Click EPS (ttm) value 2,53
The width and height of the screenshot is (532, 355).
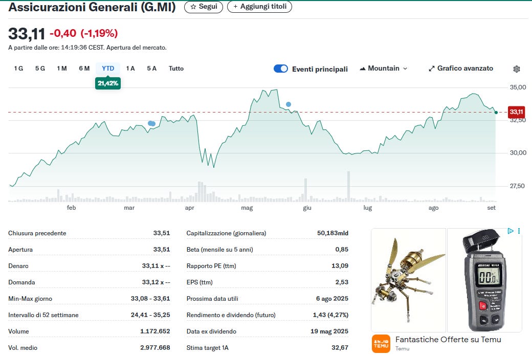coord(342,282)
